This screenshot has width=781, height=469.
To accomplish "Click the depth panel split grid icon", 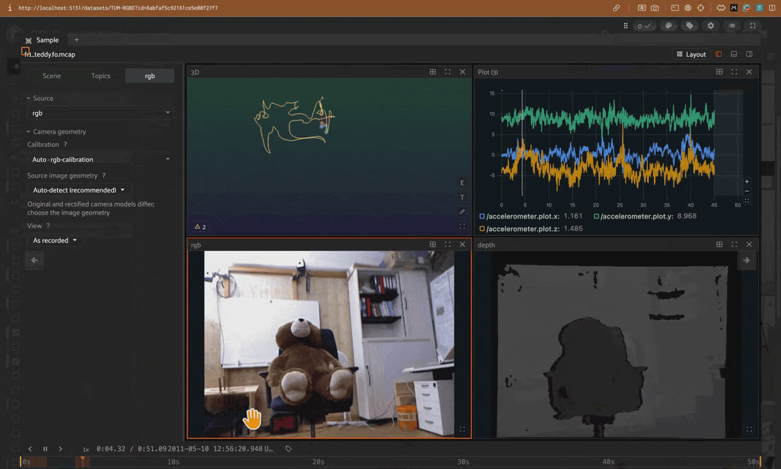I will pyautogui.click(x=719, y=245).
